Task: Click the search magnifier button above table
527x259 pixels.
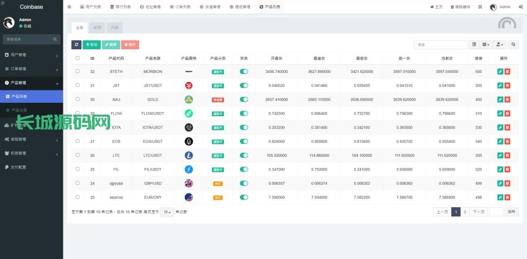Action: click(514, 45)
